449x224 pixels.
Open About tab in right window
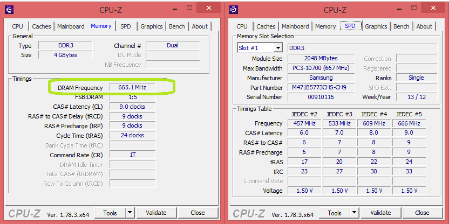[424, 26]
